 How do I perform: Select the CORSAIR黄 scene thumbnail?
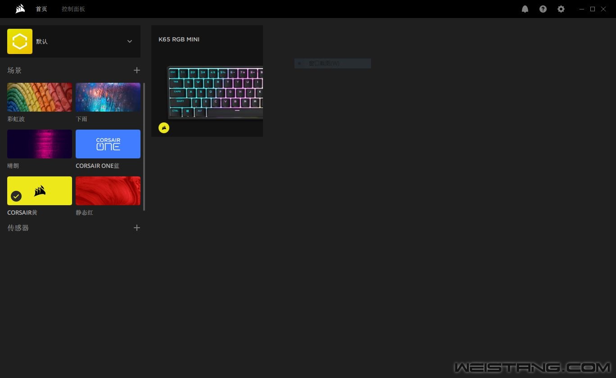(40, 191)
